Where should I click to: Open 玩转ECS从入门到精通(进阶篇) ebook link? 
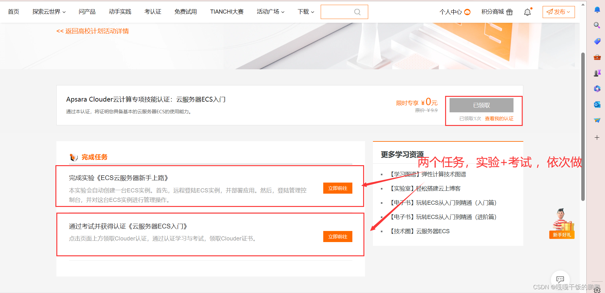443,217
